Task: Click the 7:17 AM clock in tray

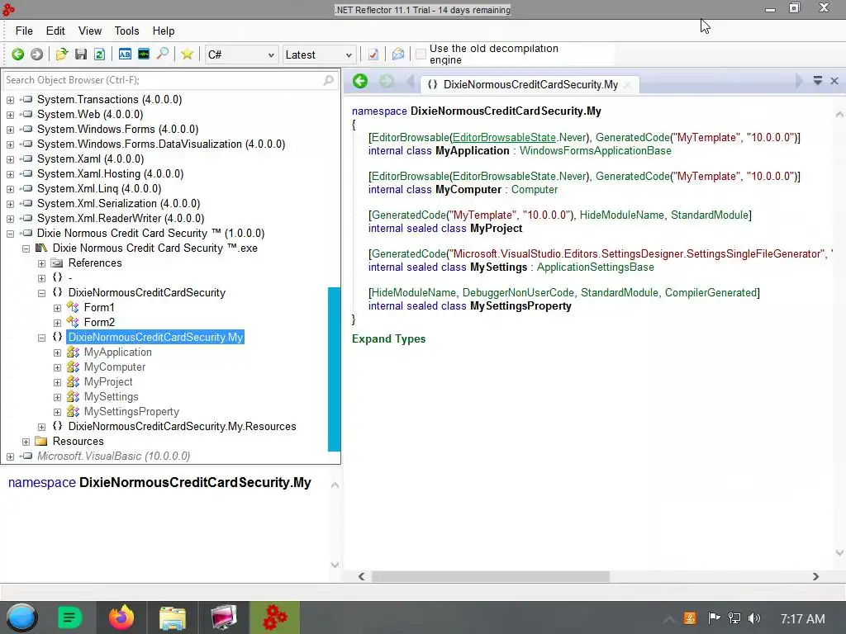Action: point(802,618)
